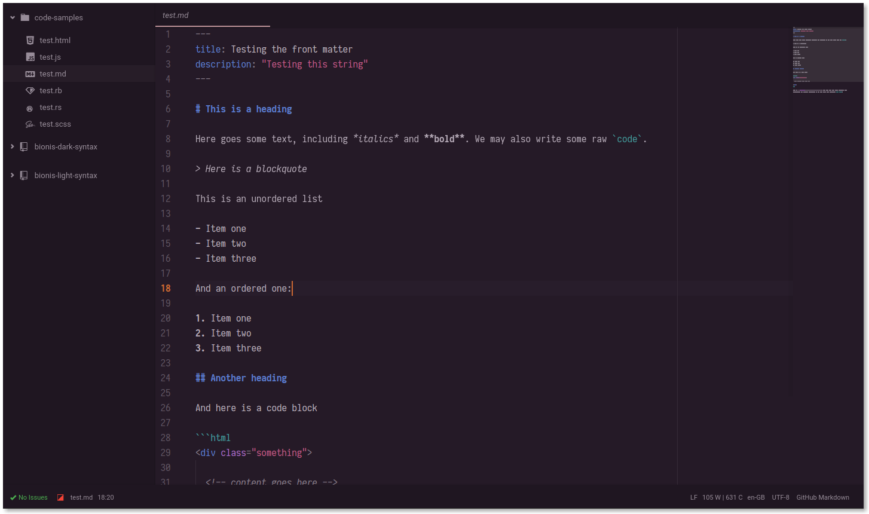Screen dimensions: 869x514
Task: Change the en-GB spell check language
Action: pyautogui.click(x=756, y=497)
